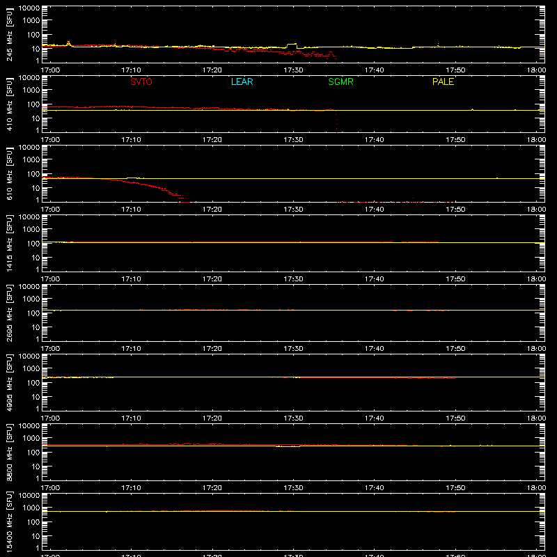Click the 10000 tick on the 1415 MHz axis
Viewport: 557px width, 557px height.
29,217
